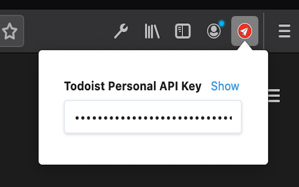Viewport: 299px width, 187px height.
Task: Click empty white space below the key field
Action: [153, 149]
